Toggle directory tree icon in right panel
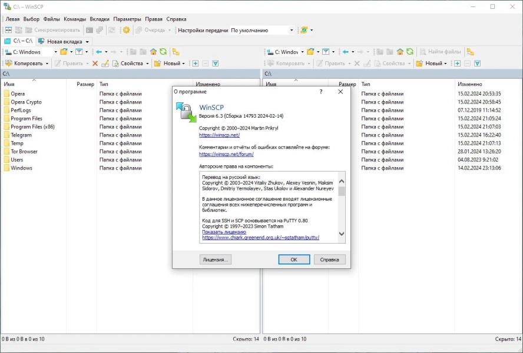The image size is (523, 353). pos(471,52)
